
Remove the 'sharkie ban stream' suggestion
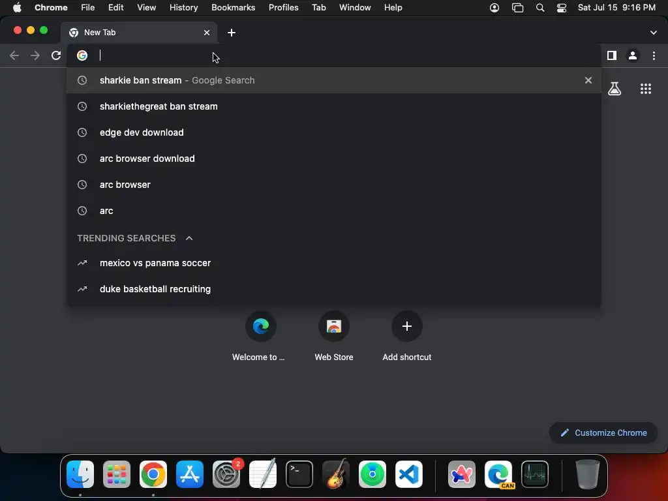tap(588, 80)
